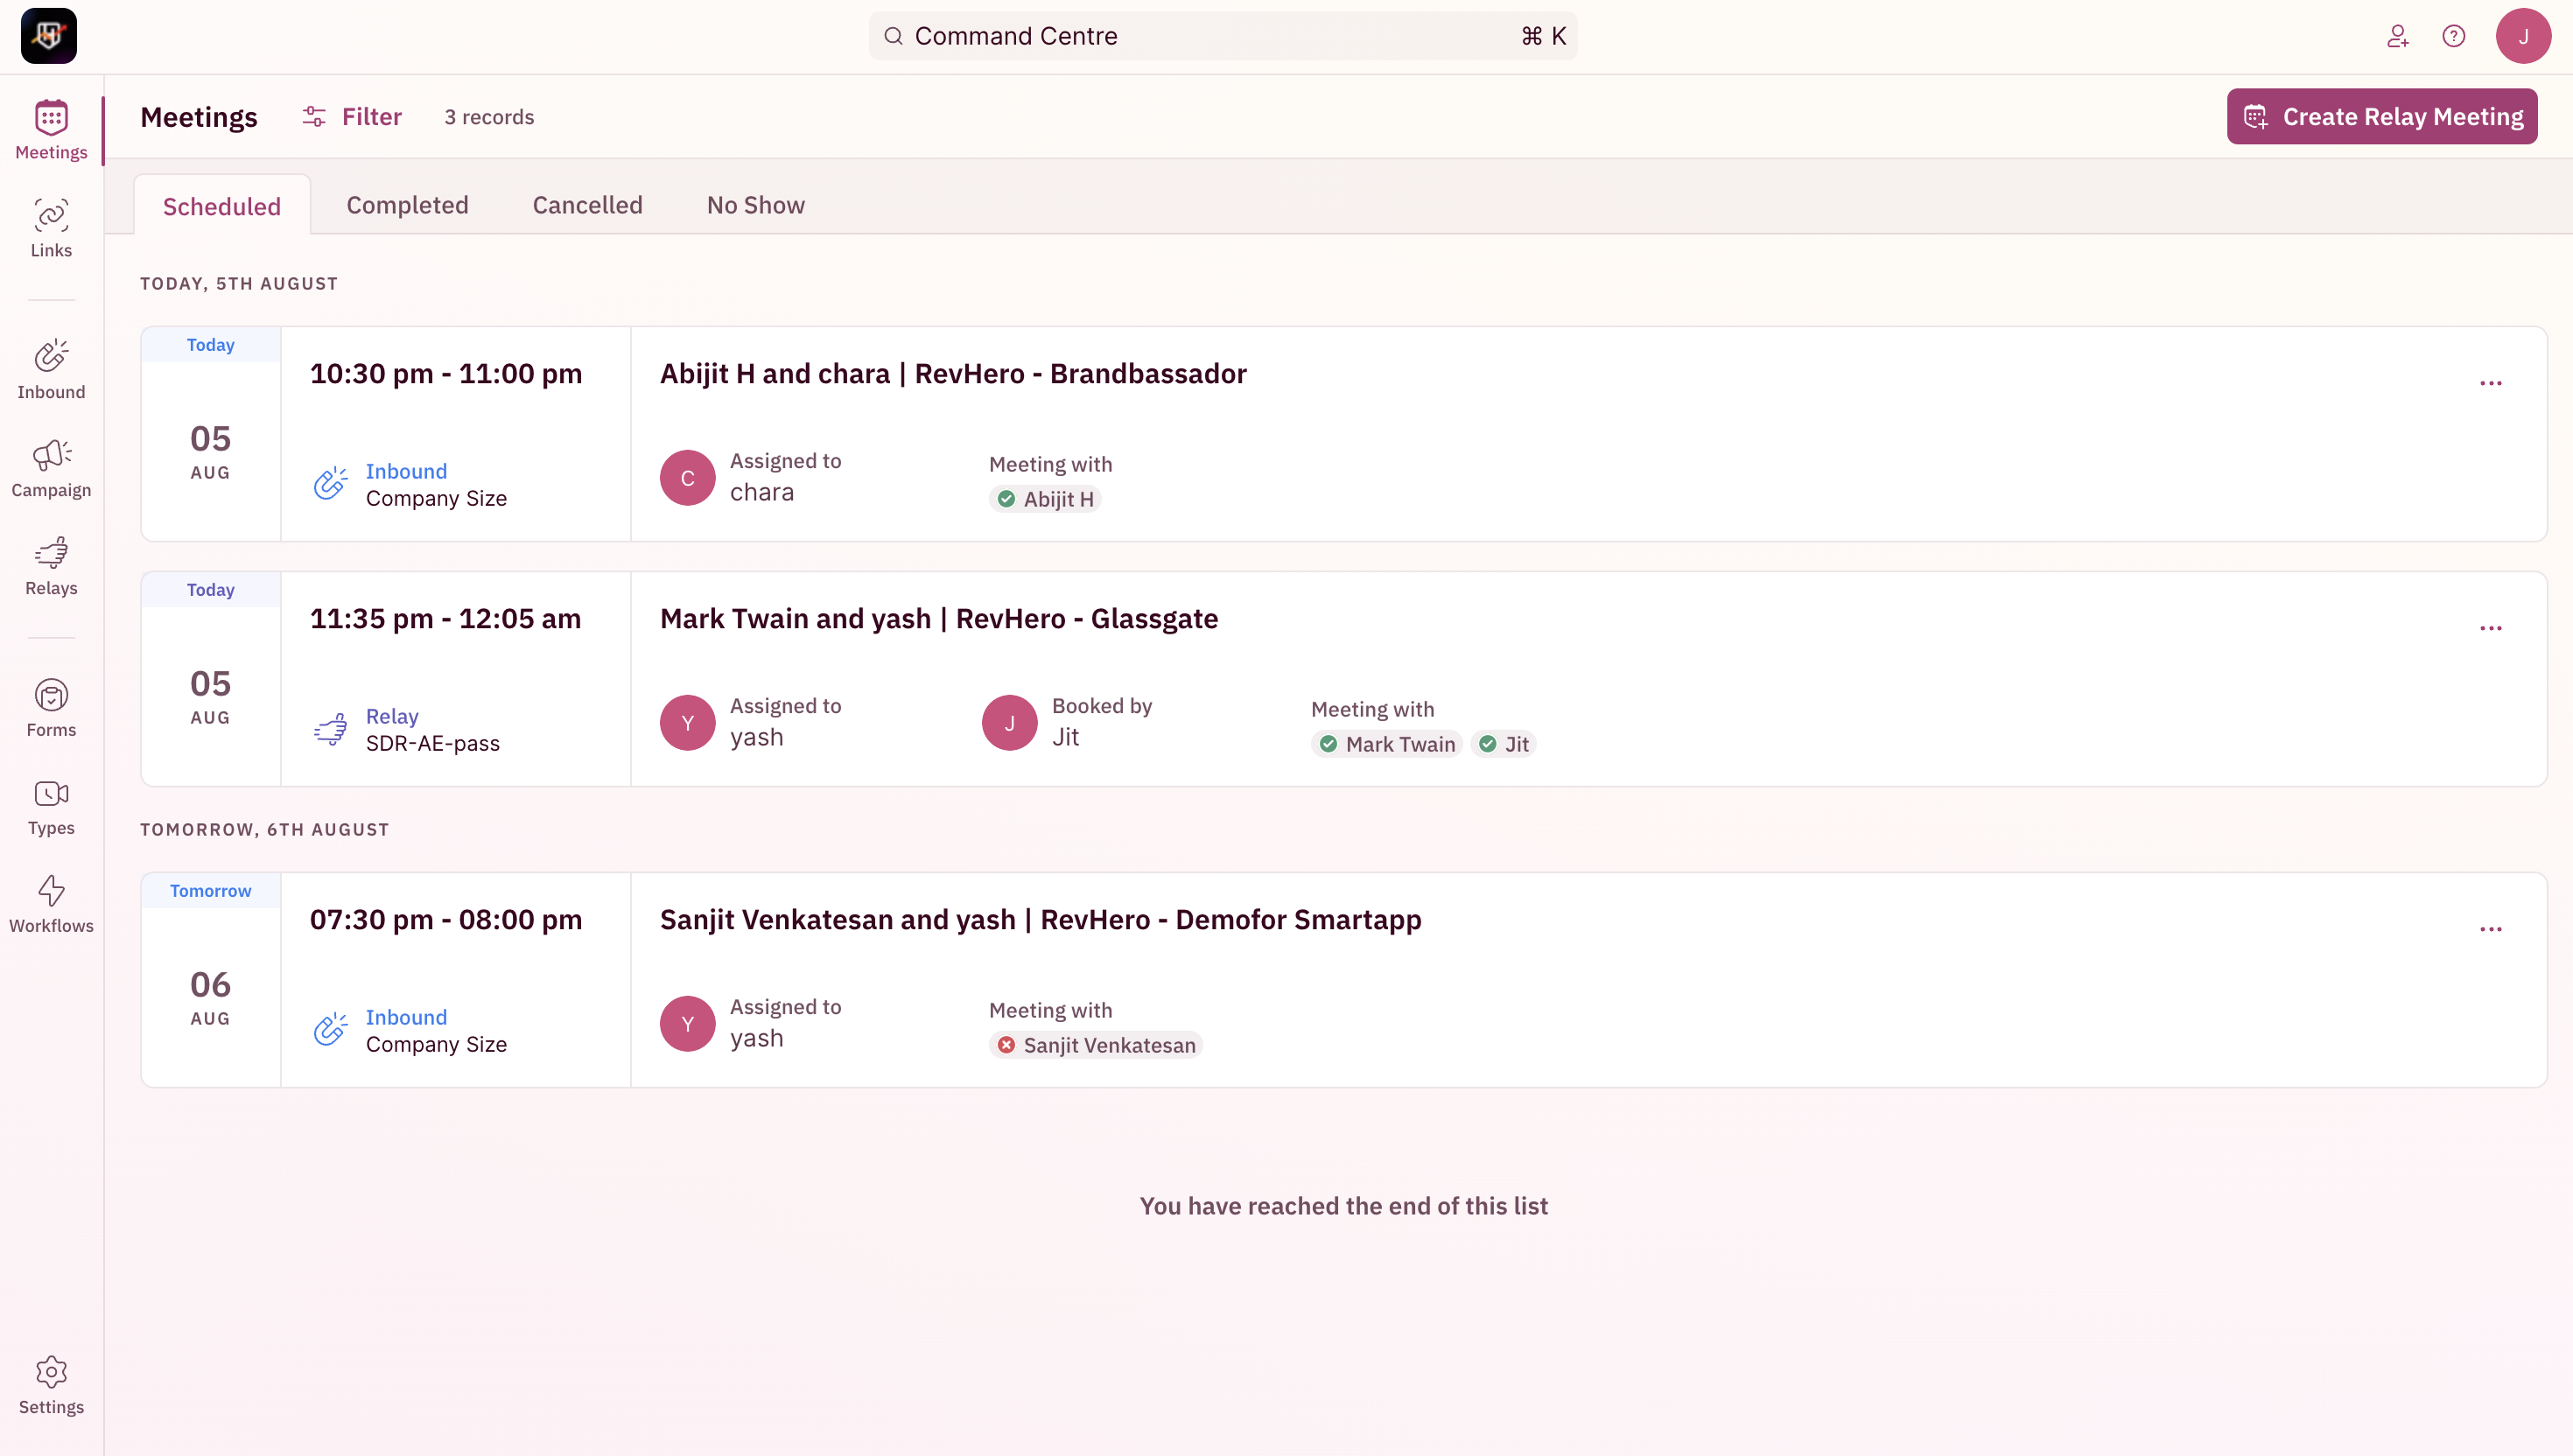Image resolution: width=2573 pixels, height=1456 pixels.
Task: Click the SDR-AE-pass relay name
Action: pos(433,743)
